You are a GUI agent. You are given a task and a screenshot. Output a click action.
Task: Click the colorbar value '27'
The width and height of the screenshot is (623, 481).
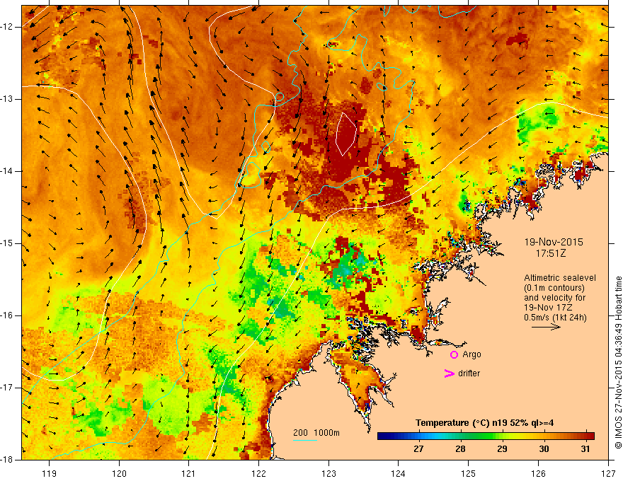[x=418, y=449]
